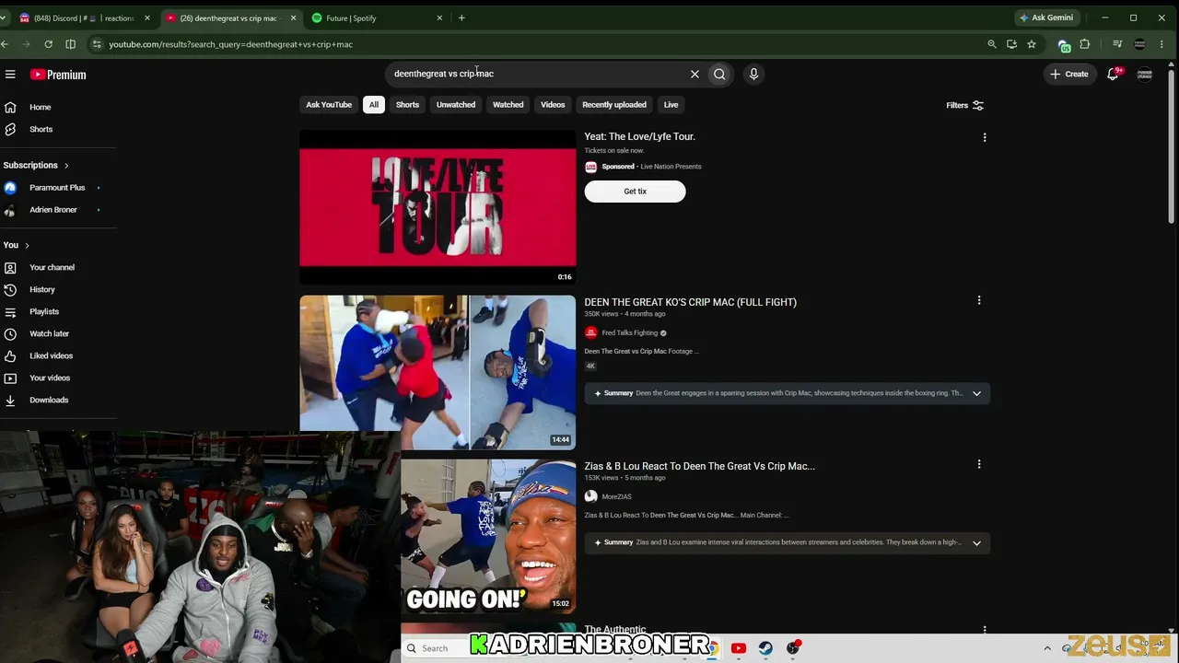Viewport: 1179px width, 663px height.
Task: Select the Watched filter chip
Action: (x=508, y=105)
